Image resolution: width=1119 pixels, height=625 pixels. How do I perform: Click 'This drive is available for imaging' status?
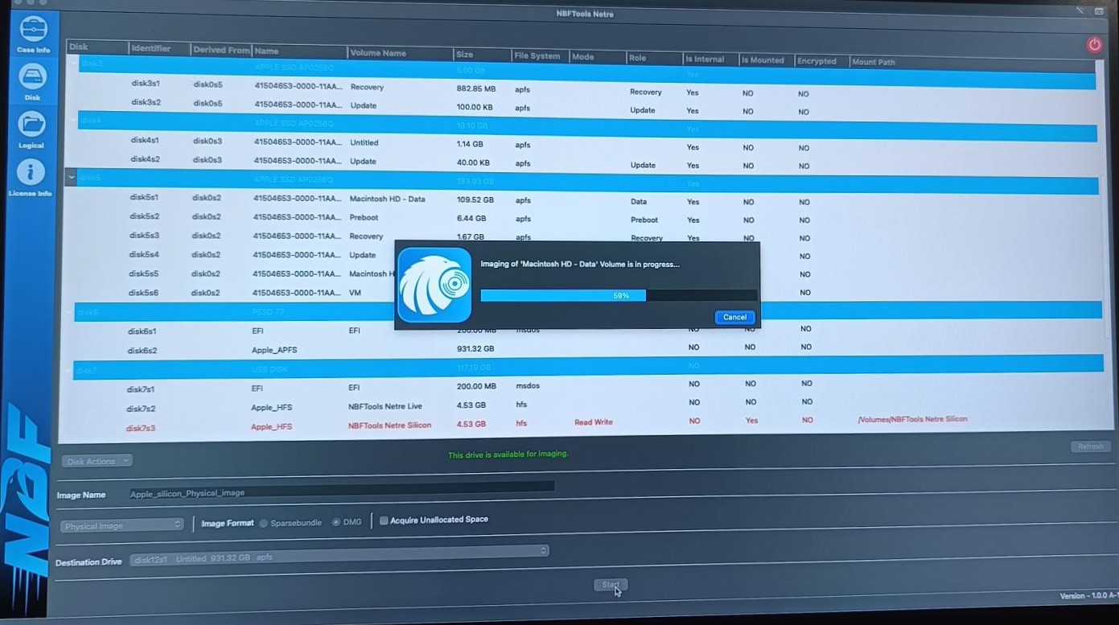click(508, 454)
